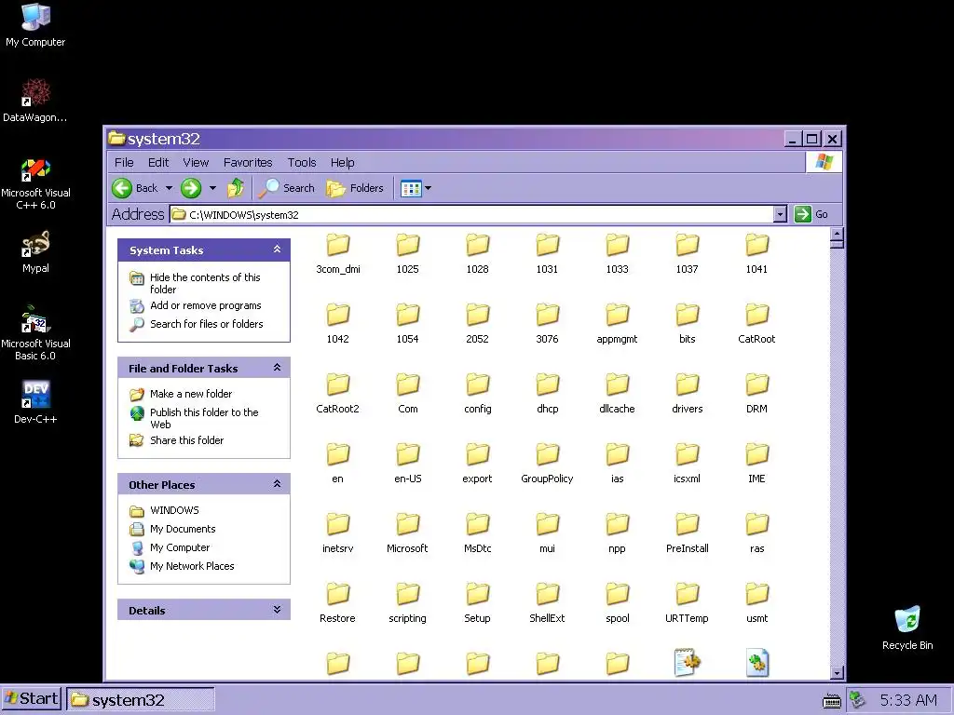Select the usmt folder
This screenshot has width=954, height=715.
click(x=756, y=603)
